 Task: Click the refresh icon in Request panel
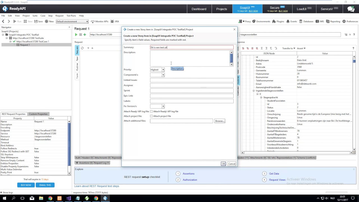coord(82,48)
